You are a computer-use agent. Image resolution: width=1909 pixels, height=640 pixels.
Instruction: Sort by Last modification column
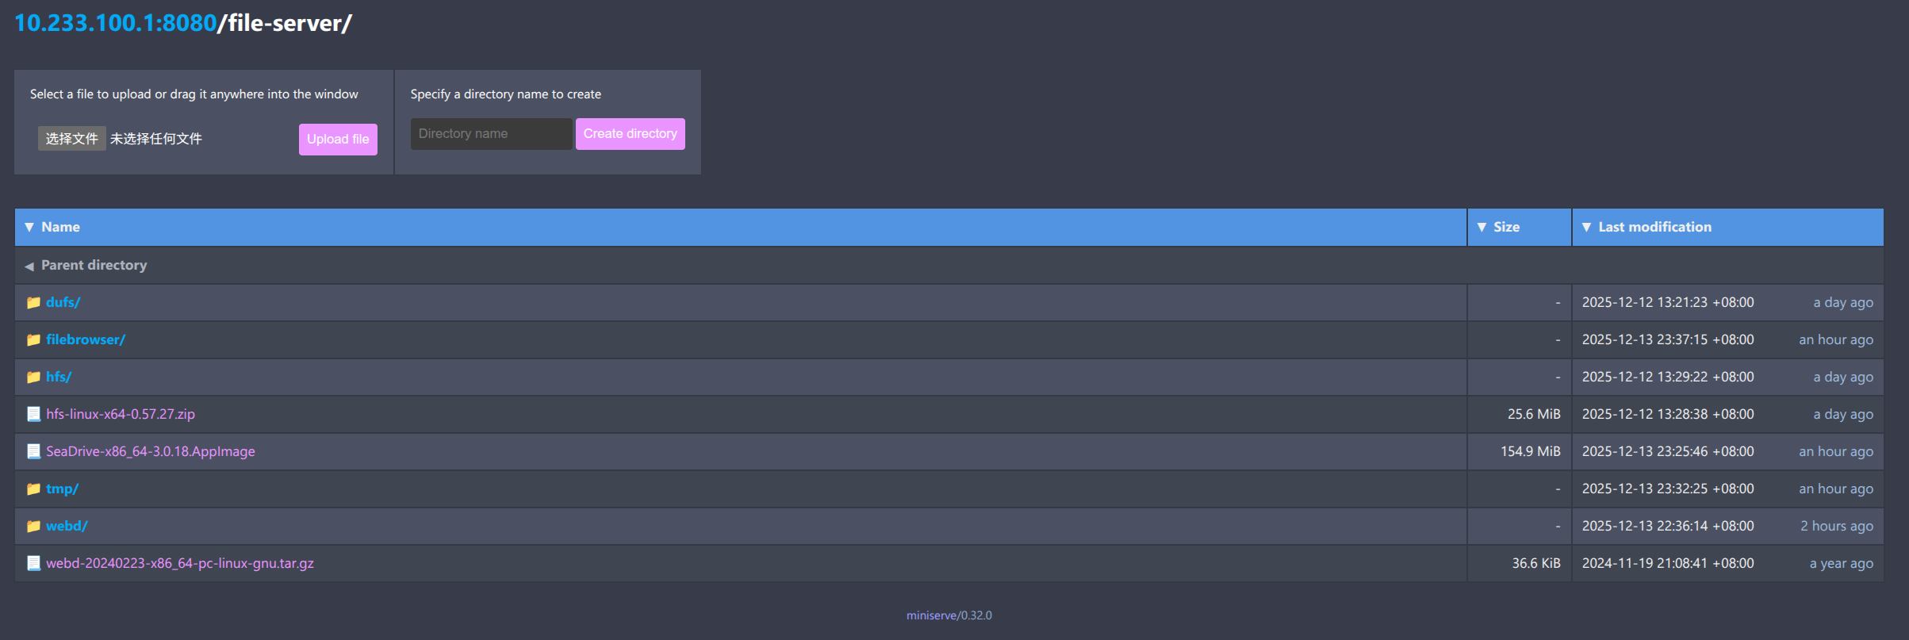tap(1654, 227)
